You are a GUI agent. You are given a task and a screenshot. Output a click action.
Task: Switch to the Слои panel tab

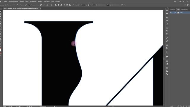click(178, 9)
